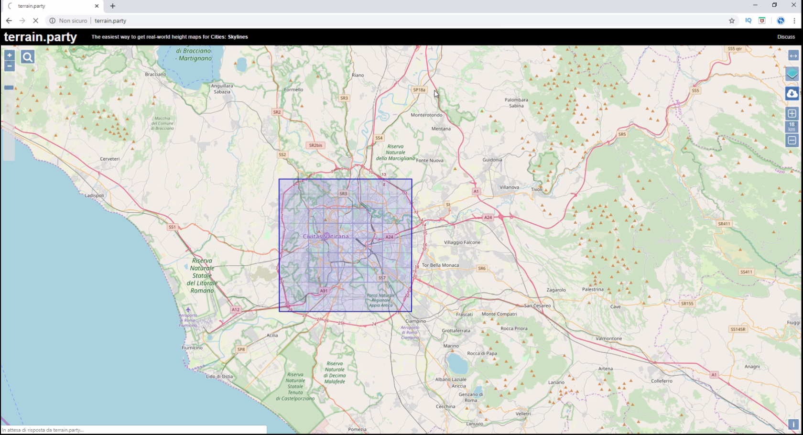Click the Colleferro town label
The width and height of the screenshot is (803, 435).
coord(662,381)
